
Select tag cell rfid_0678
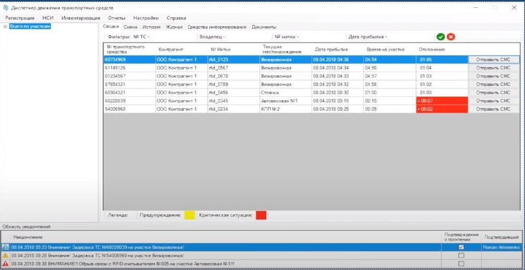click(x=234, y=76)
